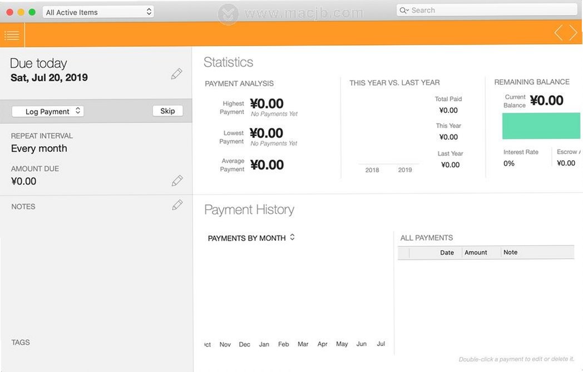This screenshot has height=372, width=583.
Task: Click the Payment History heading
Action: coord(249,210)
